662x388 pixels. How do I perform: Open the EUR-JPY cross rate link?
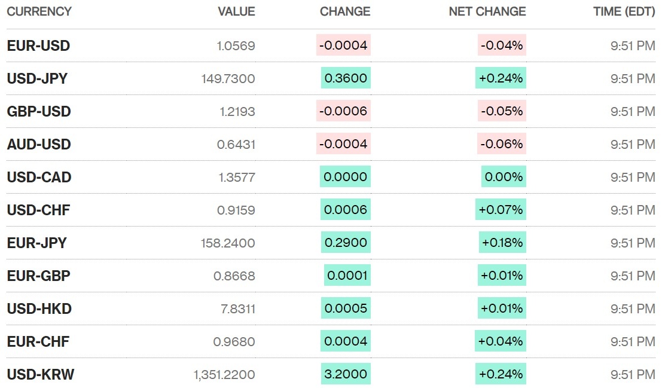point(36,243)
